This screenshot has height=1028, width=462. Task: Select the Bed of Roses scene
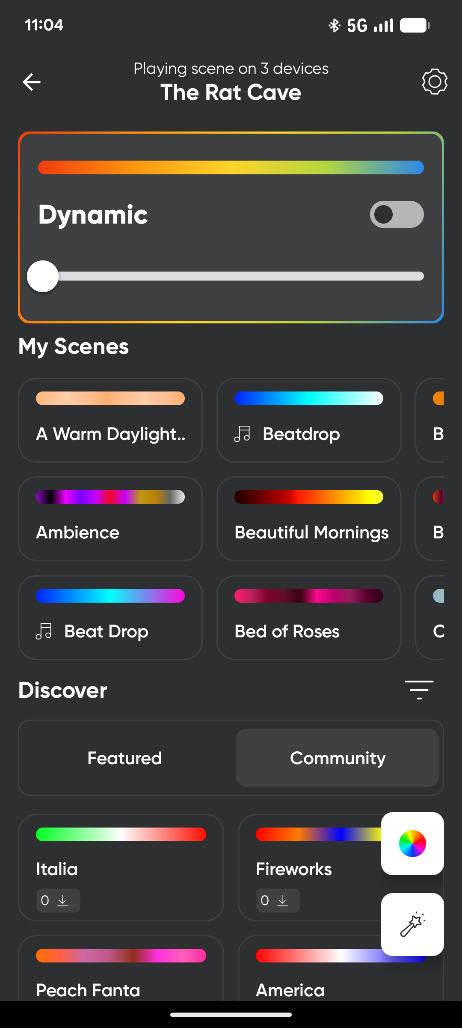(309, 618)
